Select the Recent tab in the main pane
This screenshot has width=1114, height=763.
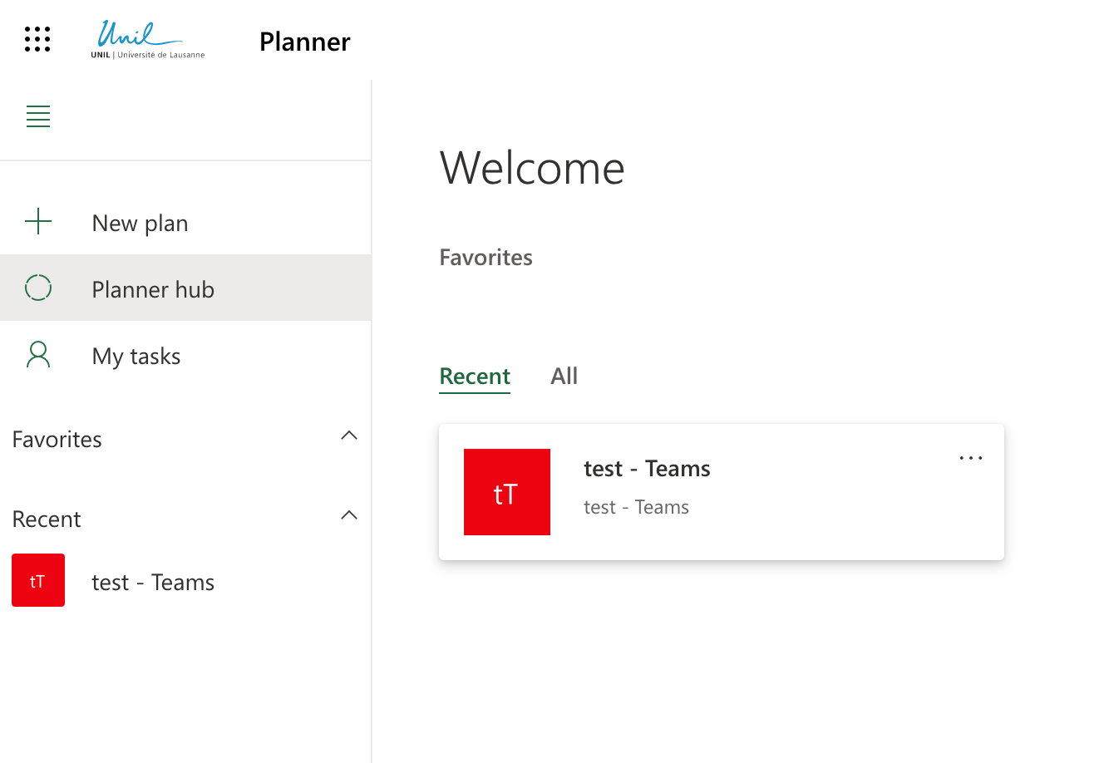pyautogui.click(x=475, y=377)
